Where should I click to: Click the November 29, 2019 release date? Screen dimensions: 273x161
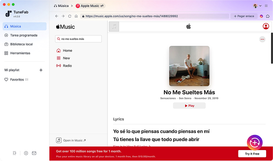coord(206,98)
